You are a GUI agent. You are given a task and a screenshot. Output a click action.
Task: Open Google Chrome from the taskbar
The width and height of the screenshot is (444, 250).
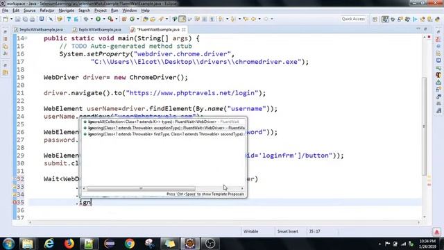pos(130,244)
